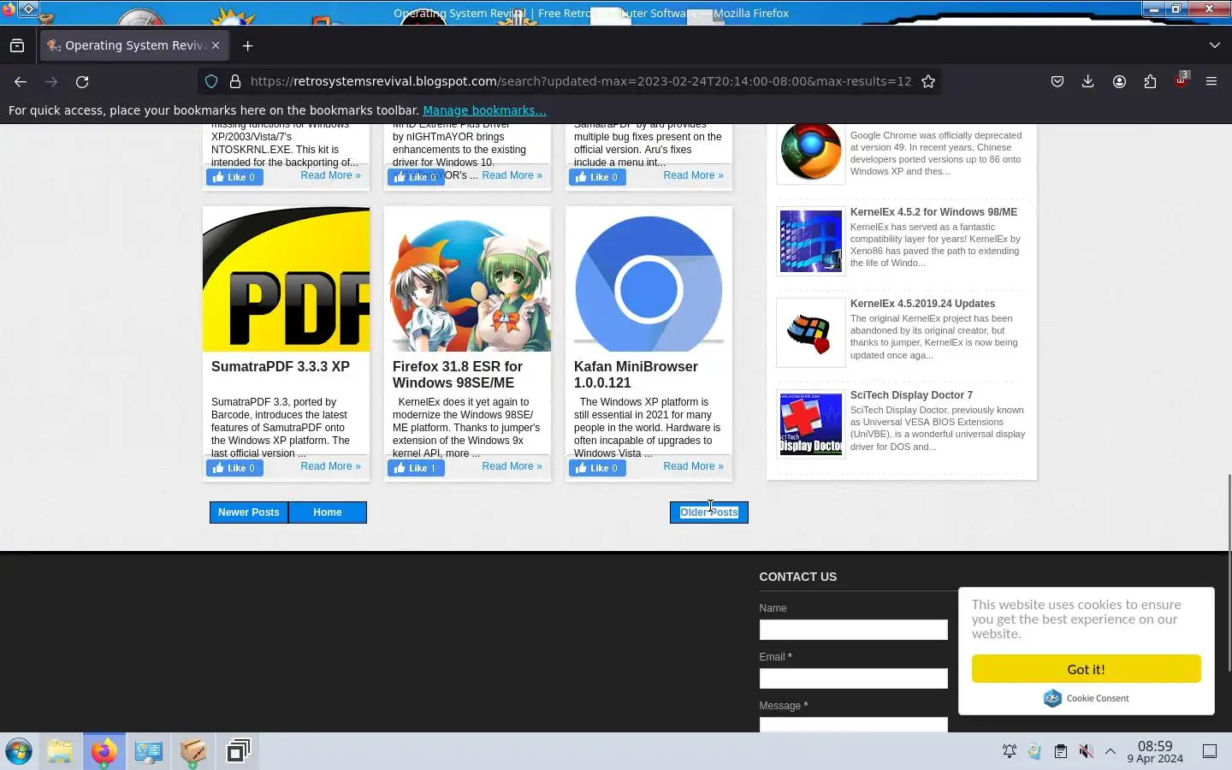Open Firefox account icon
Viewport: 1232px width, 770px height.
[x=1119, y=81]
